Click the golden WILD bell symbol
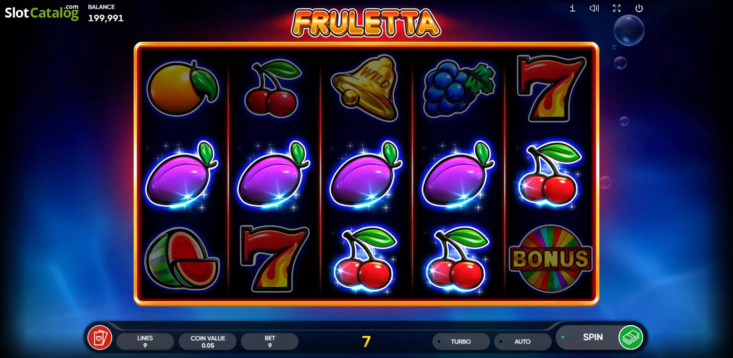The image size is (733, 358). point(365,88)
